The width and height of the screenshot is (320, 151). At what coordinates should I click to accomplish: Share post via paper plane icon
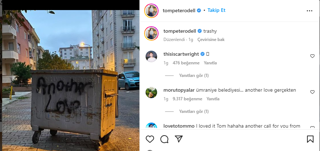point(179,139)
